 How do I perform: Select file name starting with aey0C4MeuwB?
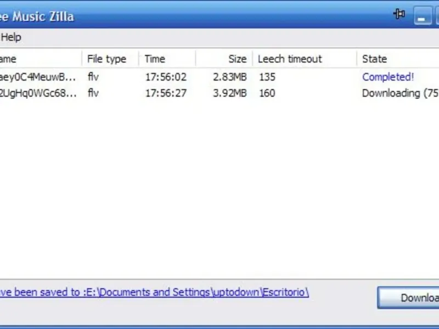[37, 77]
